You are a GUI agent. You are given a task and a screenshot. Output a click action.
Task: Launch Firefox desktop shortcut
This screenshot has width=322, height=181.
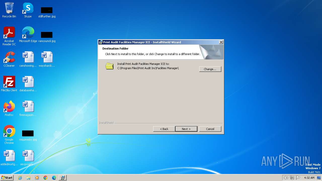pos(9,109)
